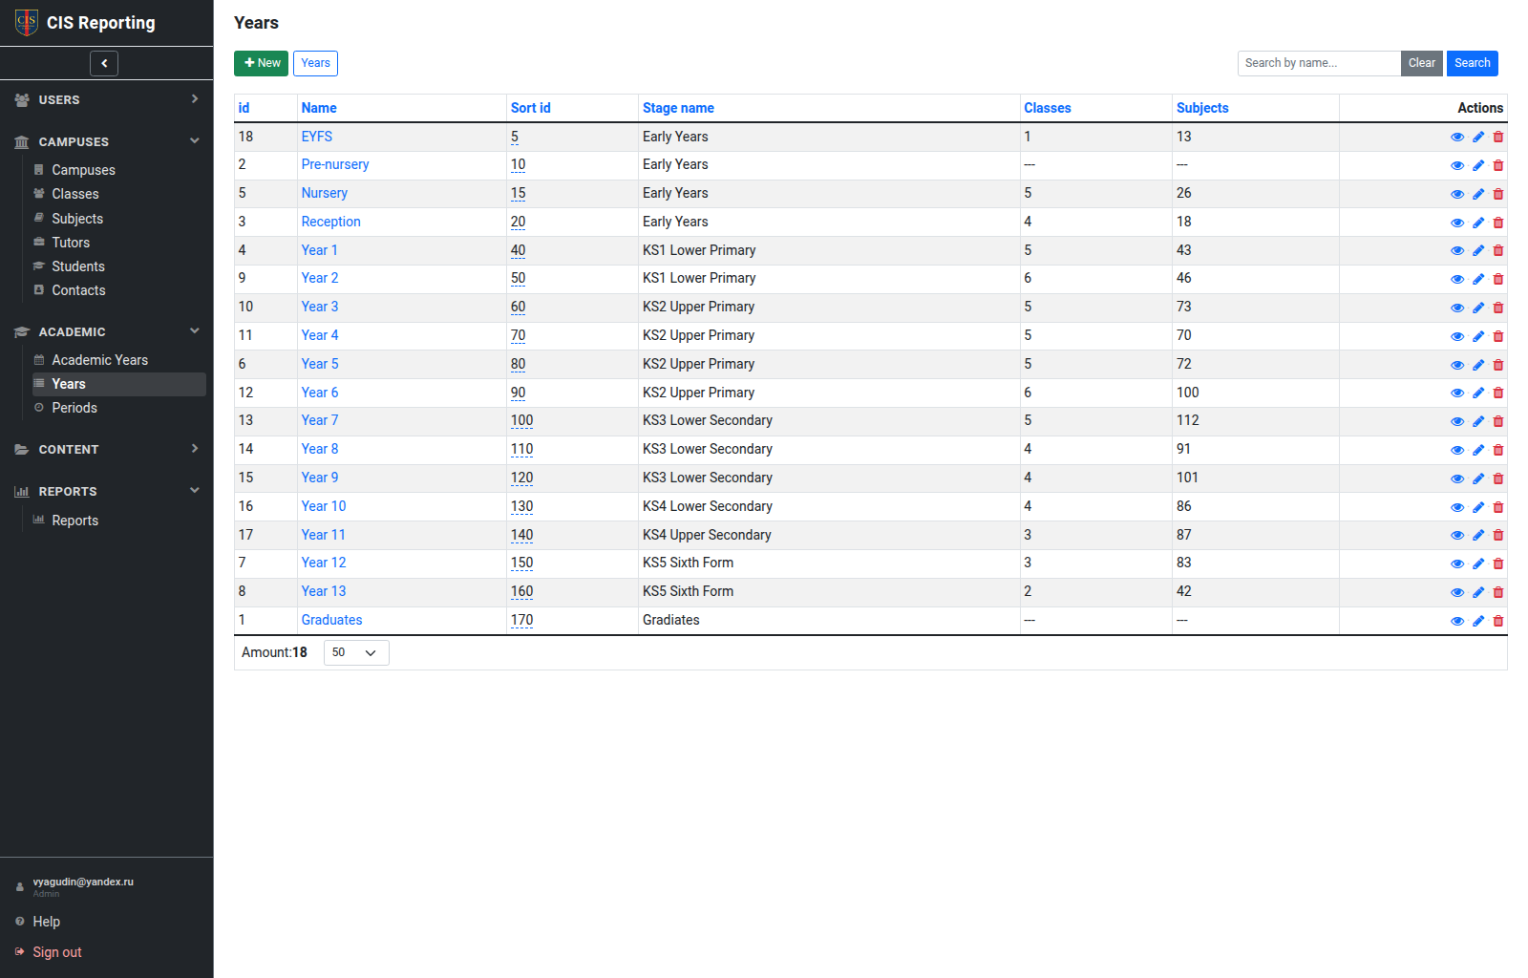
Task: Click the eye icon for Year 4
Action: [1457, 336]
